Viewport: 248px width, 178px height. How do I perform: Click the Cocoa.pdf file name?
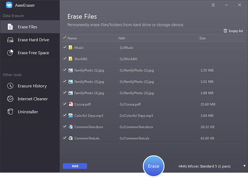pyautogui.click(x=83, y=104)
